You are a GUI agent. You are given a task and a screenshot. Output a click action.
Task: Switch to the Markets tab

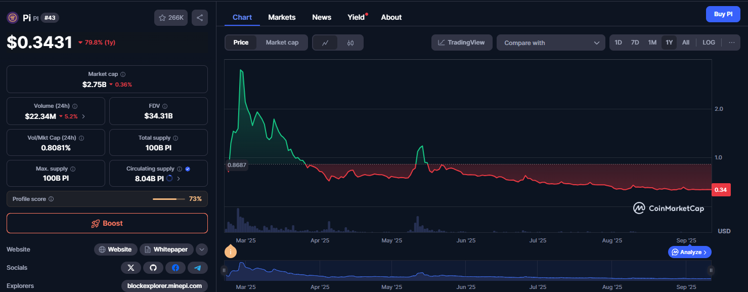point(282,17)
